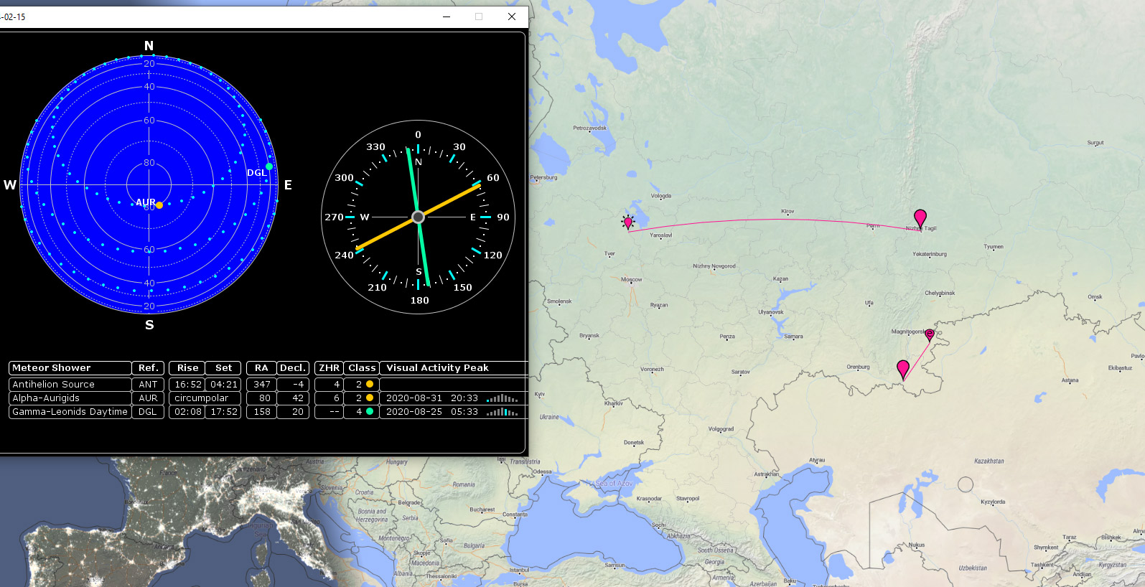
Task: Click the pink pin marker at Nizhny Tagil
Action: (920, 218)
